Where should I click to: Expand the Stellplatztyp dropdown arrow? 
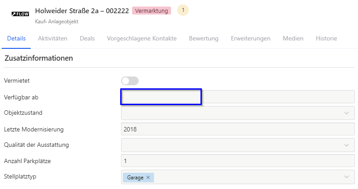point(347,177)
